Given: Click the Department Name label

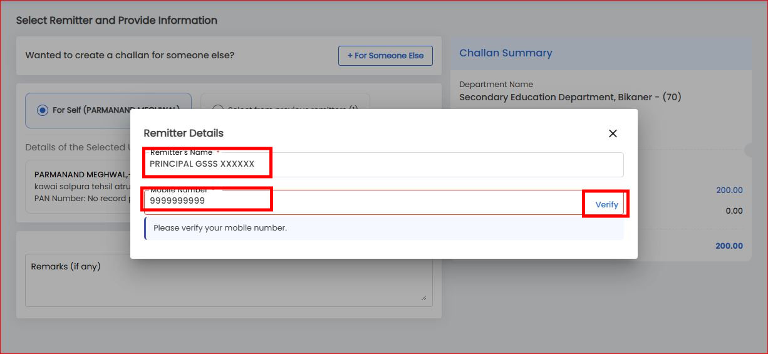Looking at the screenshot, I should pyautogui.click(x=496, y=84).
